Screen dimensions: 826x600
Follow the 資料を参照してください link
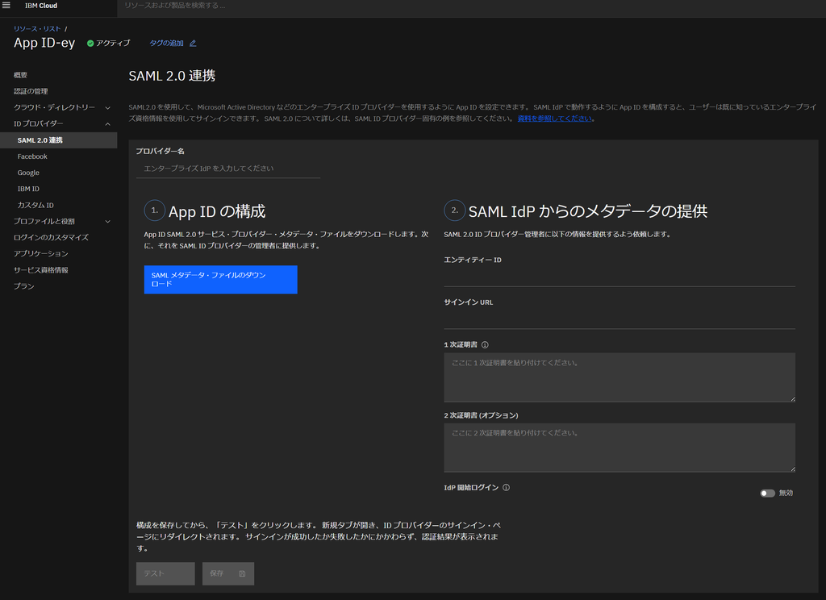click(555, 119)
